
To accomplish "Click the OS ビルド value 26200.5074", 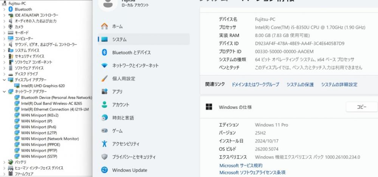I will pos(266,149).
